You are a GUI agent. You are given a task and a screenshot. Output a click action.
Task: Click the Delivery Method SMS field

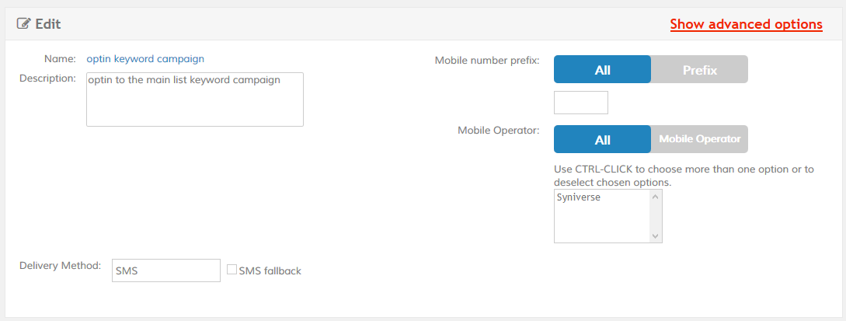(x=166, y=270)
